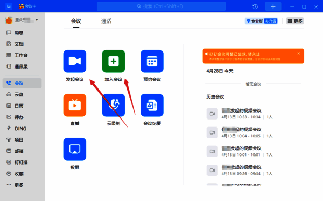Open the 预约会议 calendar icon
Screen dimensions: 323x201
coord(152,61)
